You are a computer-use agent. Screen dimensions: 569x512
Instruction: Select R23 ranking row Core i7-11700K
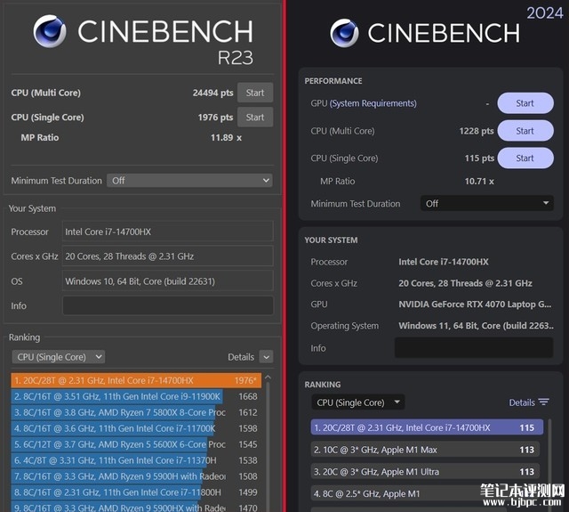pos(136,428)
